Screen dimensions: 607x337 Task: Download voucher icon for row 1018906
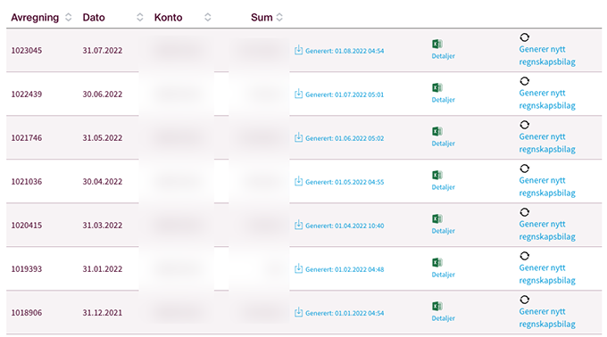pyautogui.click(x=298, y=312)
